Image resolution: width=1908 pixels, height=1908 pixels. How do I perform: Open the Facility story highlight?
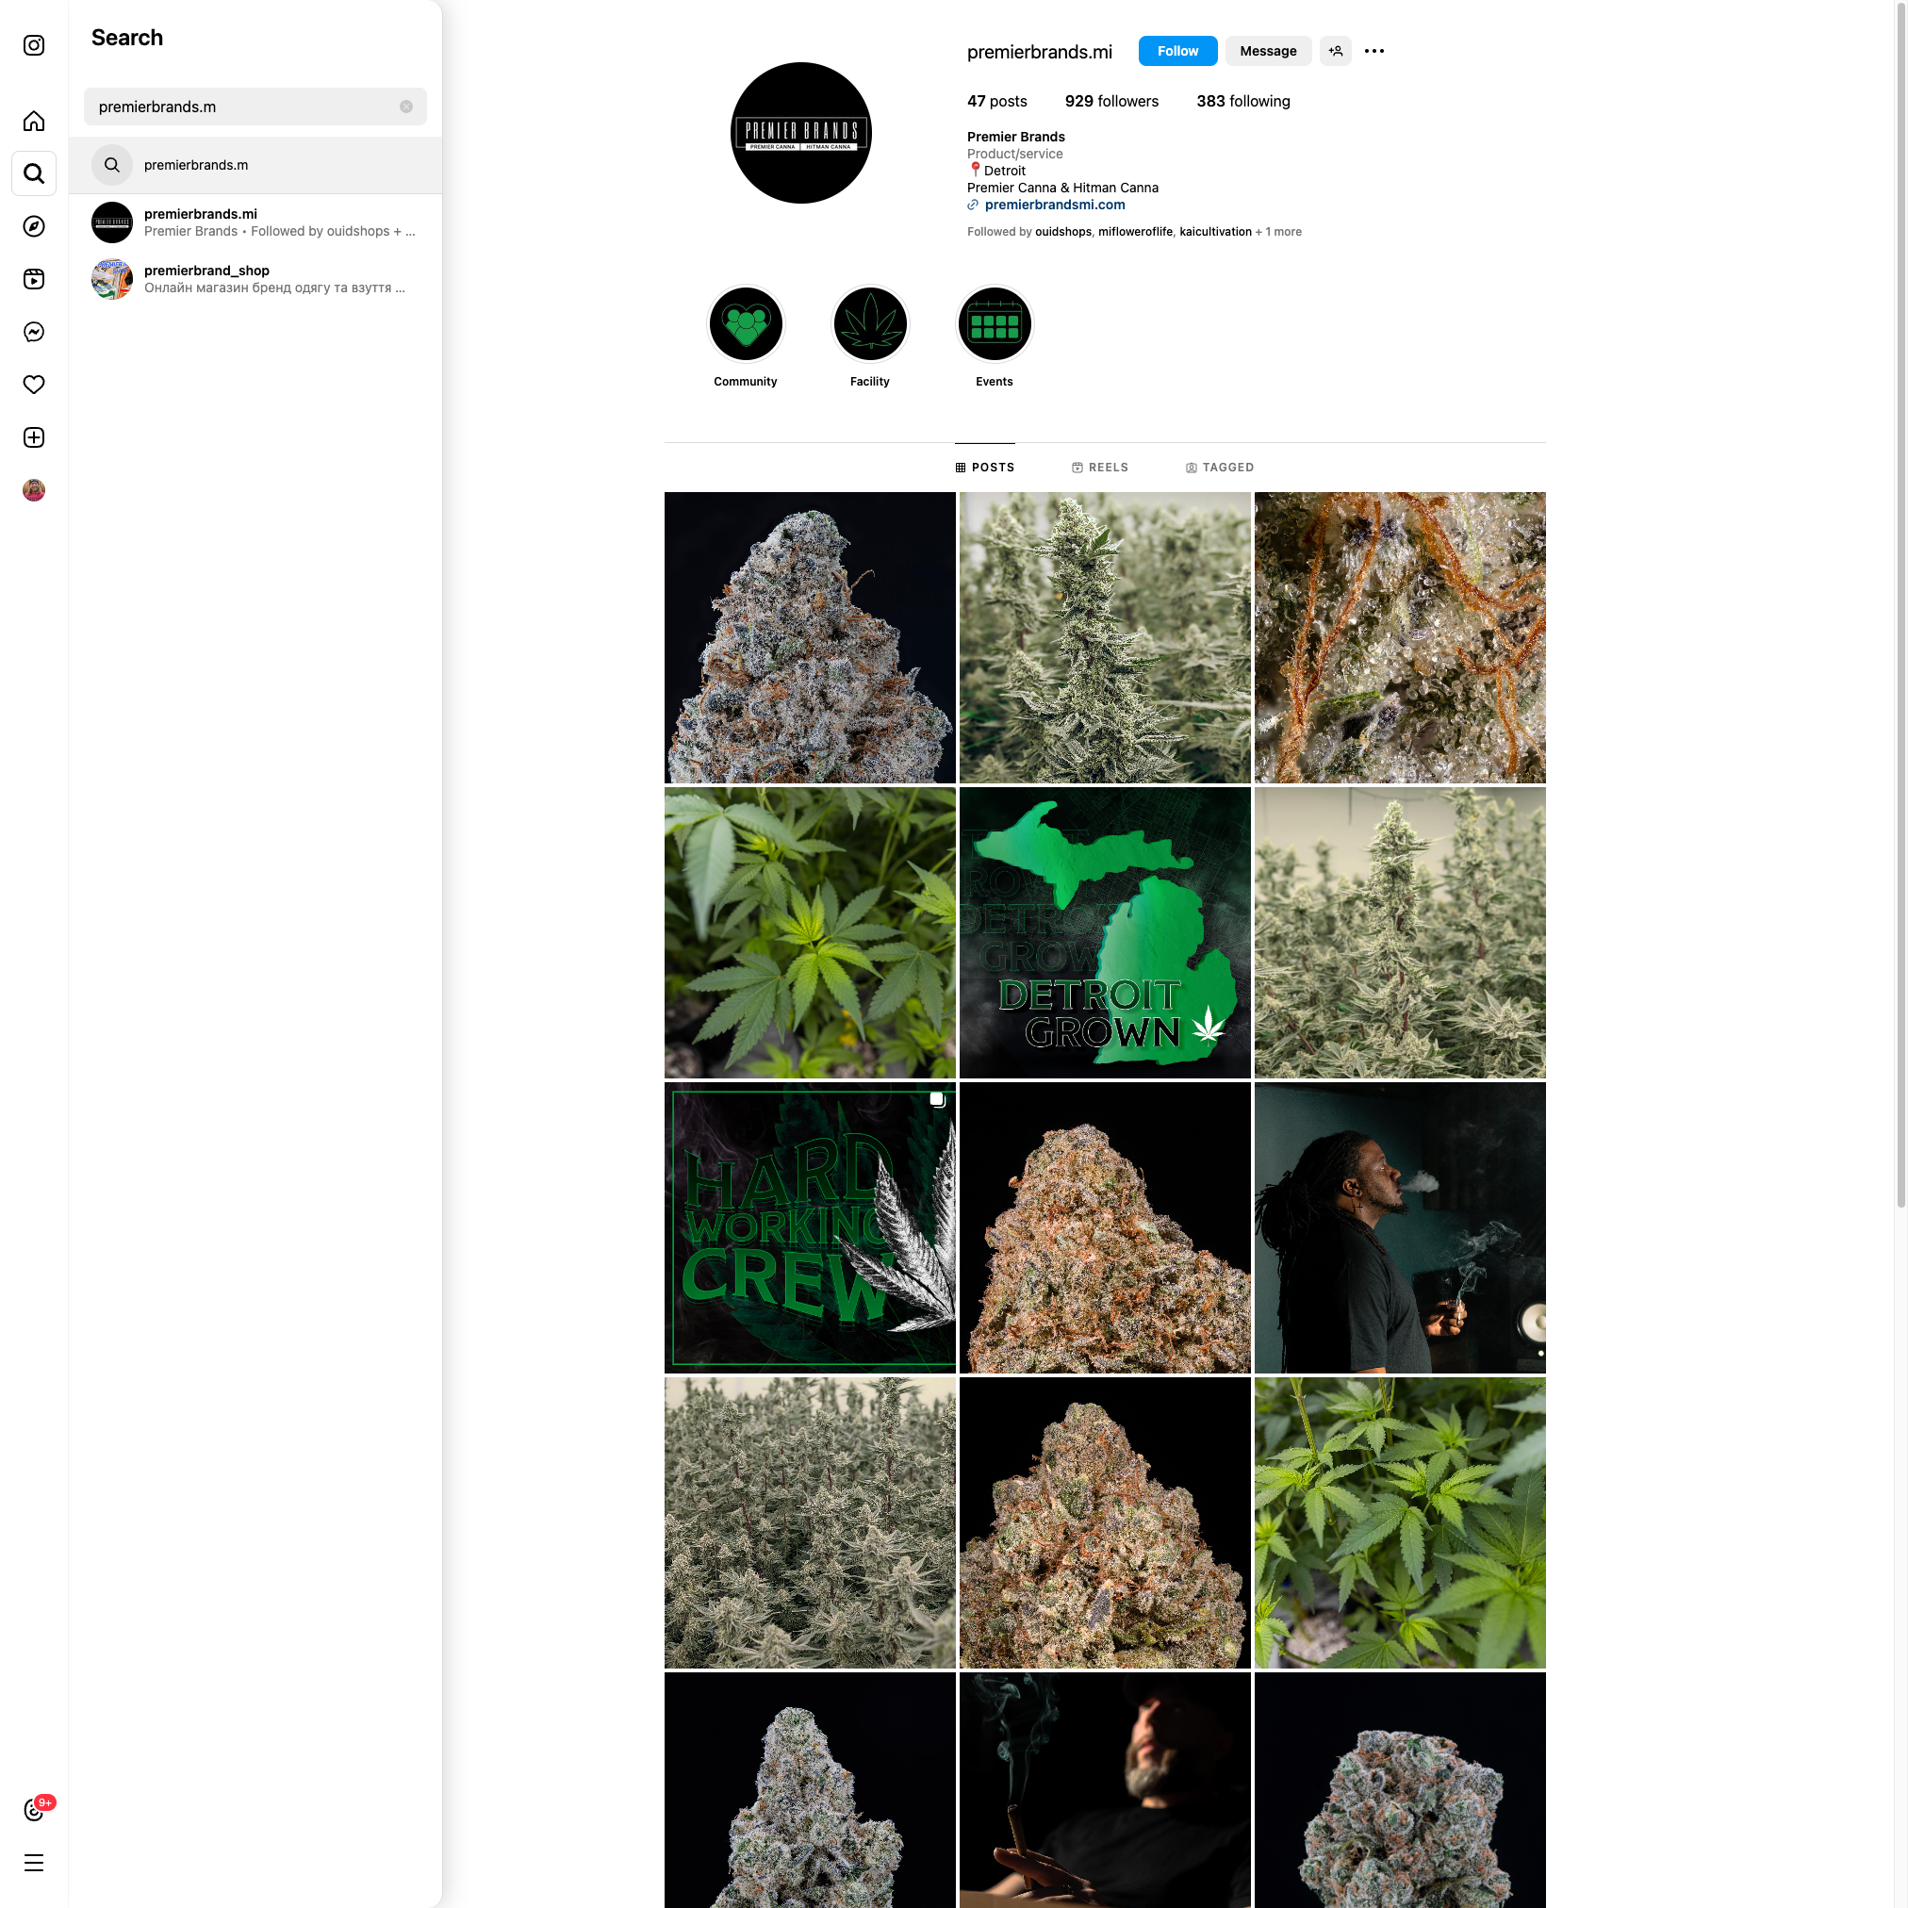[x=869, y=324]
